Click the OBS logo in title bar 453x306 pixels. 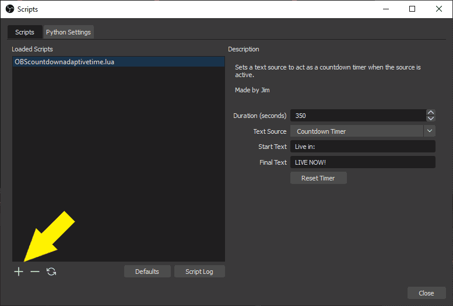(9, 9)
